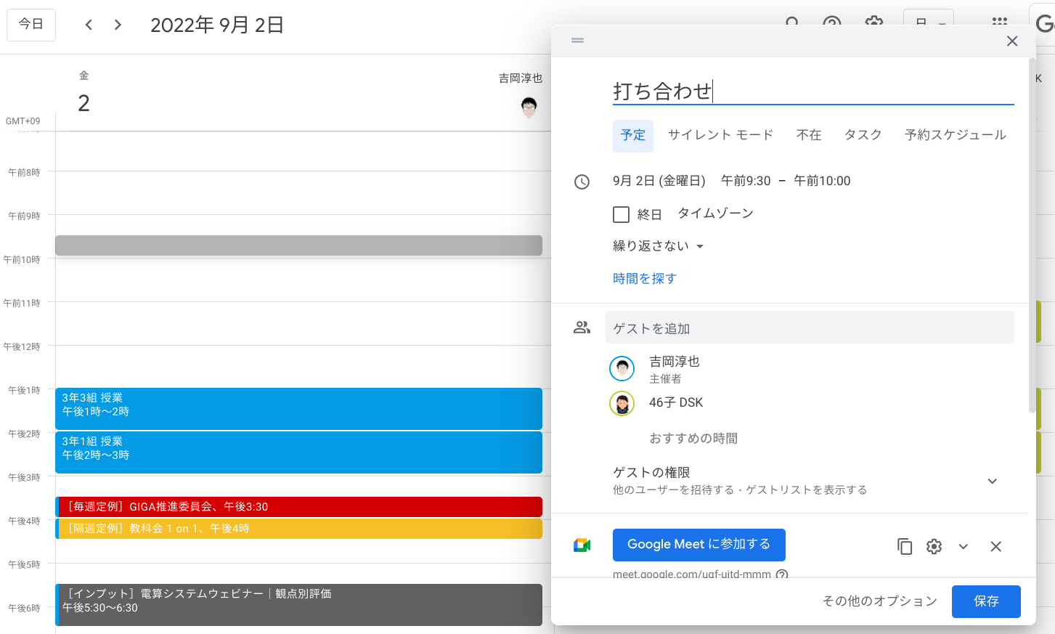Click the タイムゾーン link
Viewport: 1055px width, 634px height.
[x=716, y=214]
